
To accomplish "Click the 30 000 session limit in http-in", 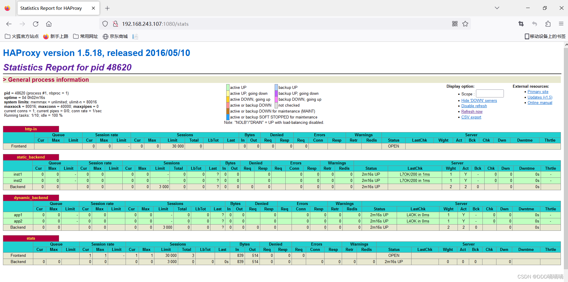I will click(178, 146).
